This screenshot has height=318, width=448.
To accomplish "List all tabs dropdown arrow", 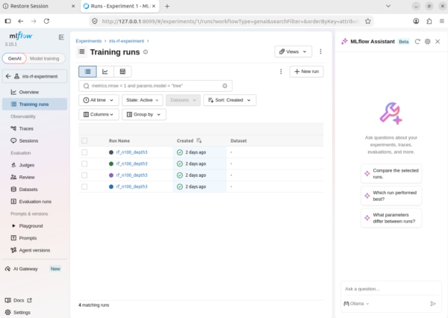I will click(388, 6).
